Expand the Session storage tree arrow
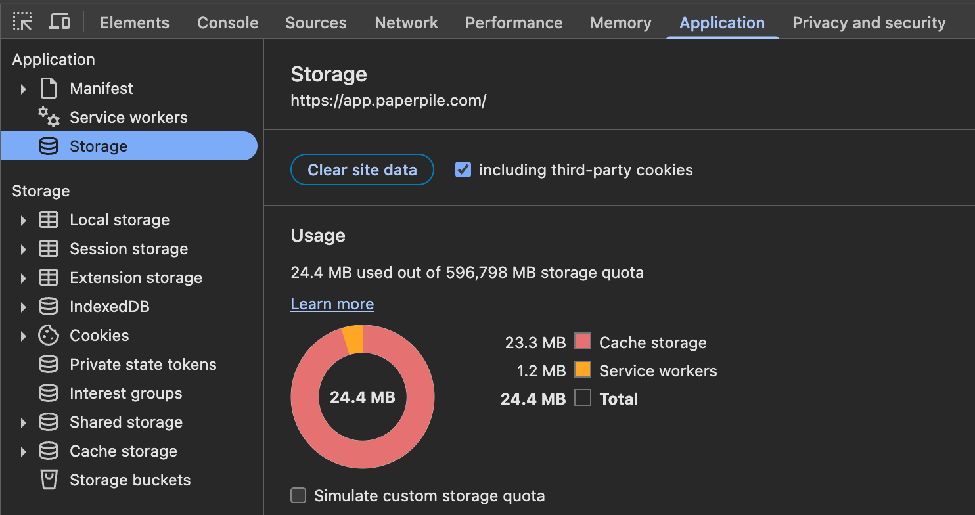The image size is (975, 515). (24, 249)
